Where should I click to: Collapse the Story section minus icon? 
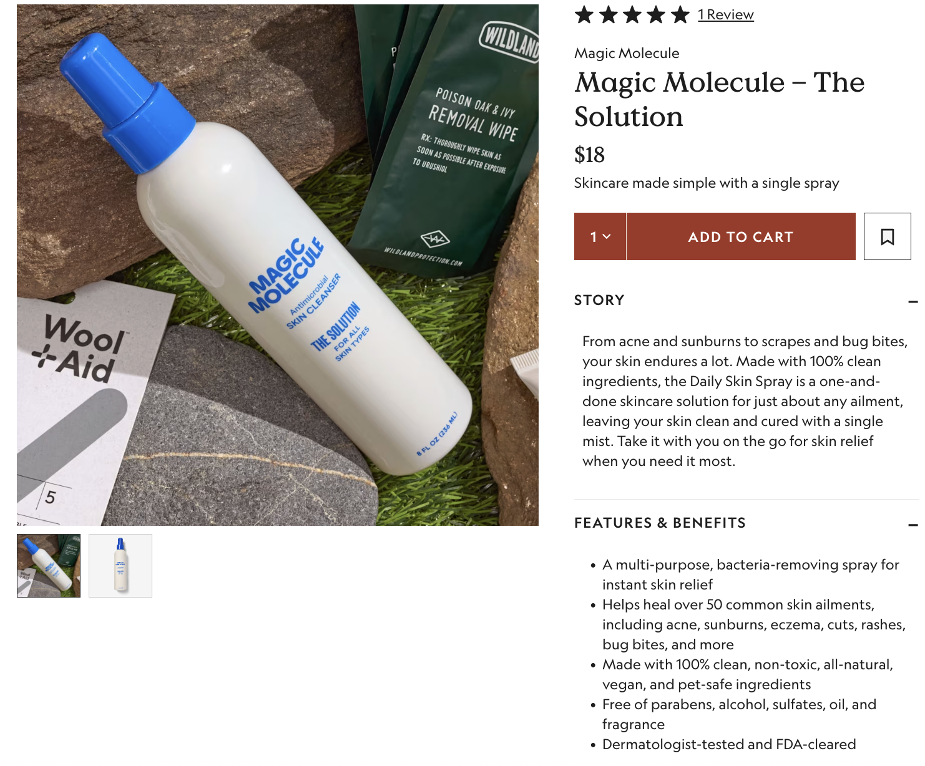[913, 301]
